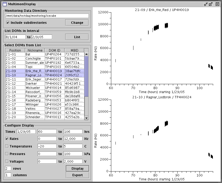The image size is (222, 183).
Task: Toggle the Include subdirectories checkbox
Action: click(x=8, y=23)
